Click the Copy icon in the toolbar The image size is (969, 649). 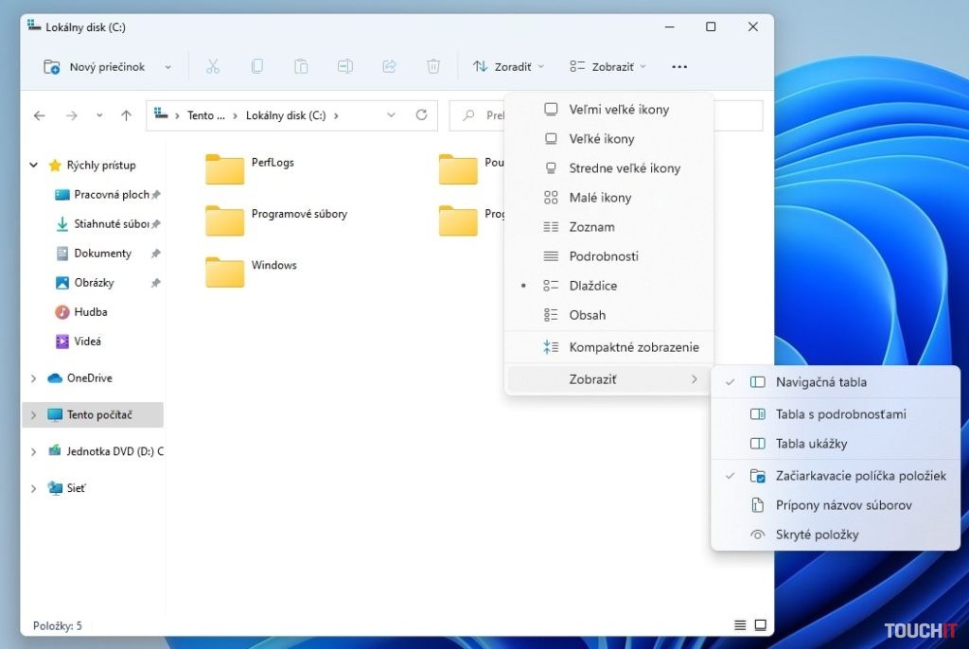click(256, 66)
